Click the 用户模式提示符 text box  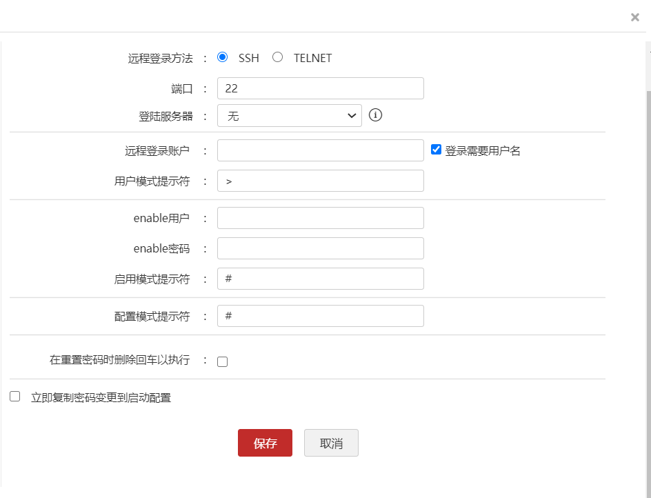[320, 181]
